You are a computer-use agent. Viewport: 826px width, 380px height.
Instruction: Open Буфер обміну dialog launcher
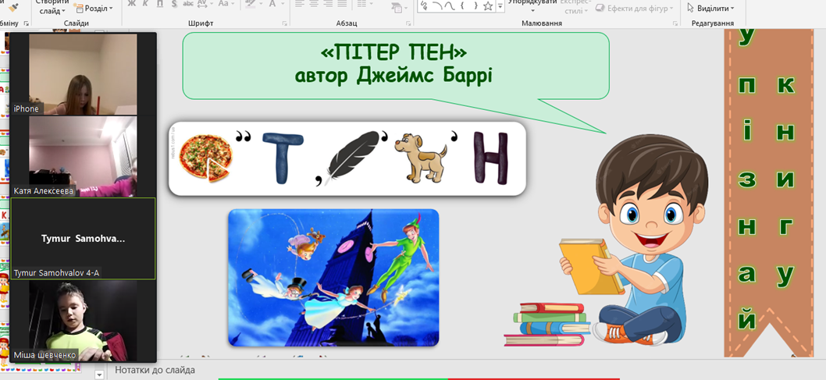click(x=27, y=23)
